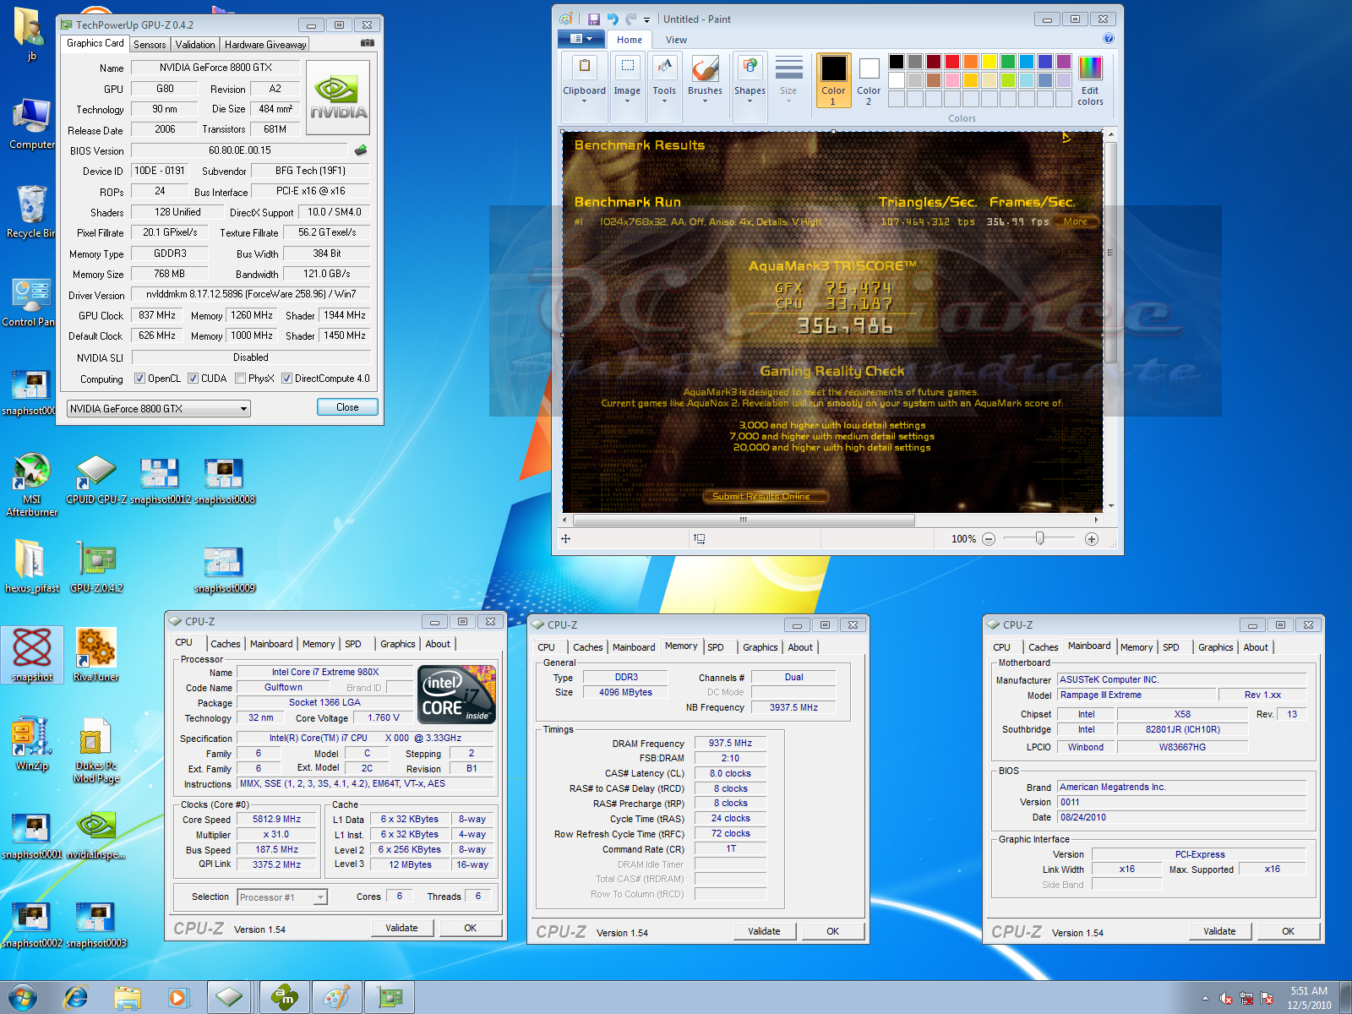1352x1014 pixels.
Task: Click the zoom slider handle in Paint's status bar
Action: coord(1039,538)
